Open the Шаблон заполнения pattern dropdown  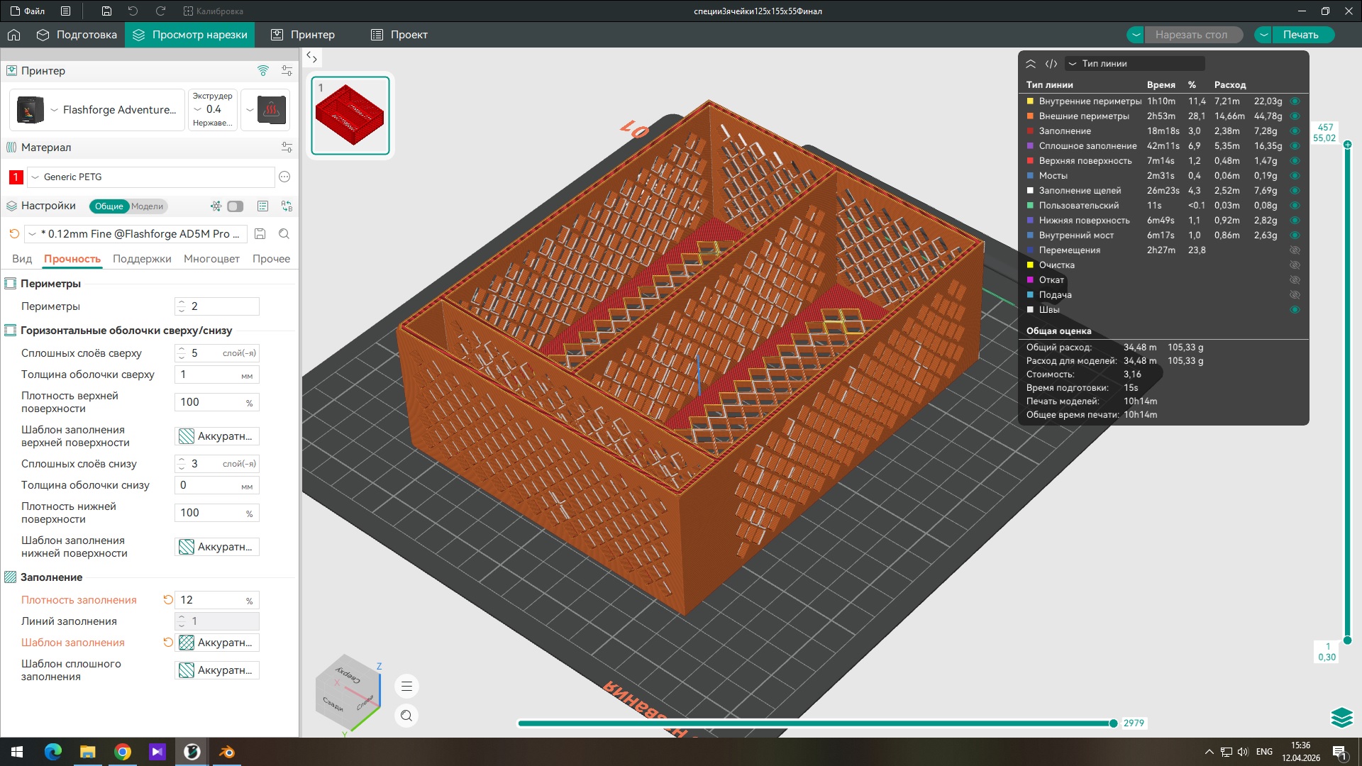tap(216, 642)
